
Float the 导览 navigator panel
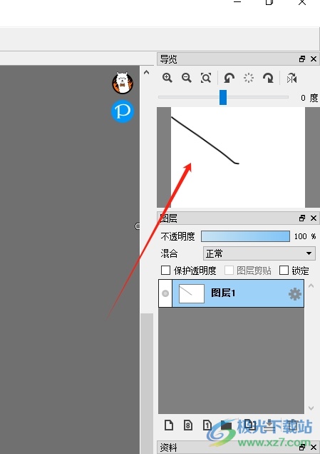point(302,59)
